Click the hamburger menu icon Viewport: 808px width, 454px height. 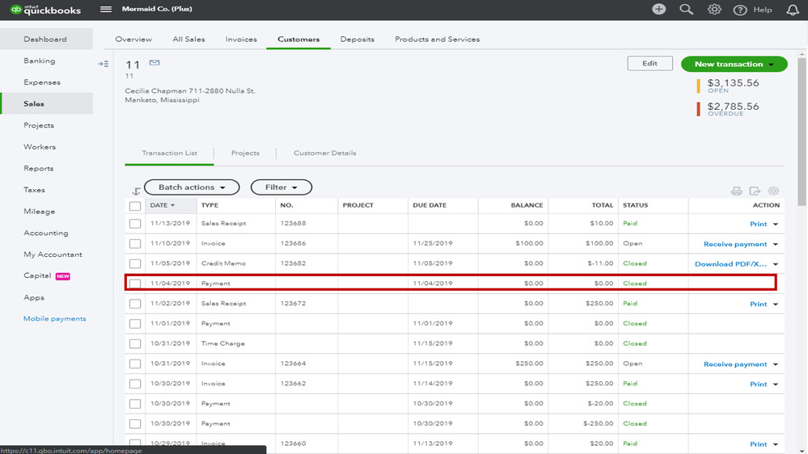[x=106, y=10]
